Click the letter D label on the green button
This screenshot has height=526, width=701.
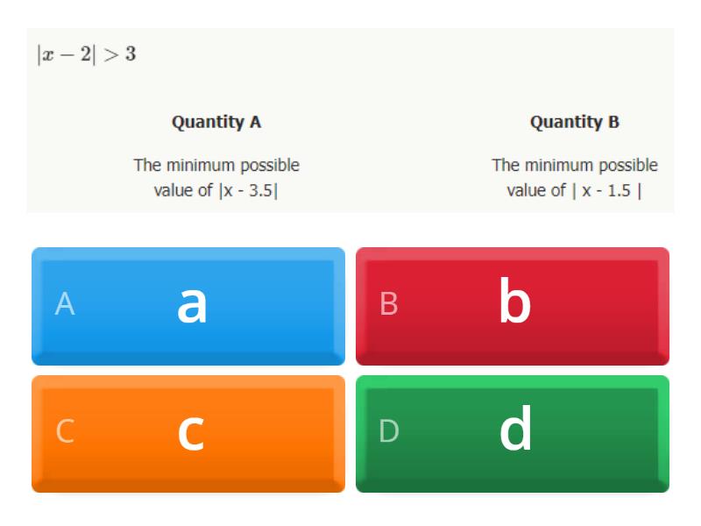click(x=389, y=431)
